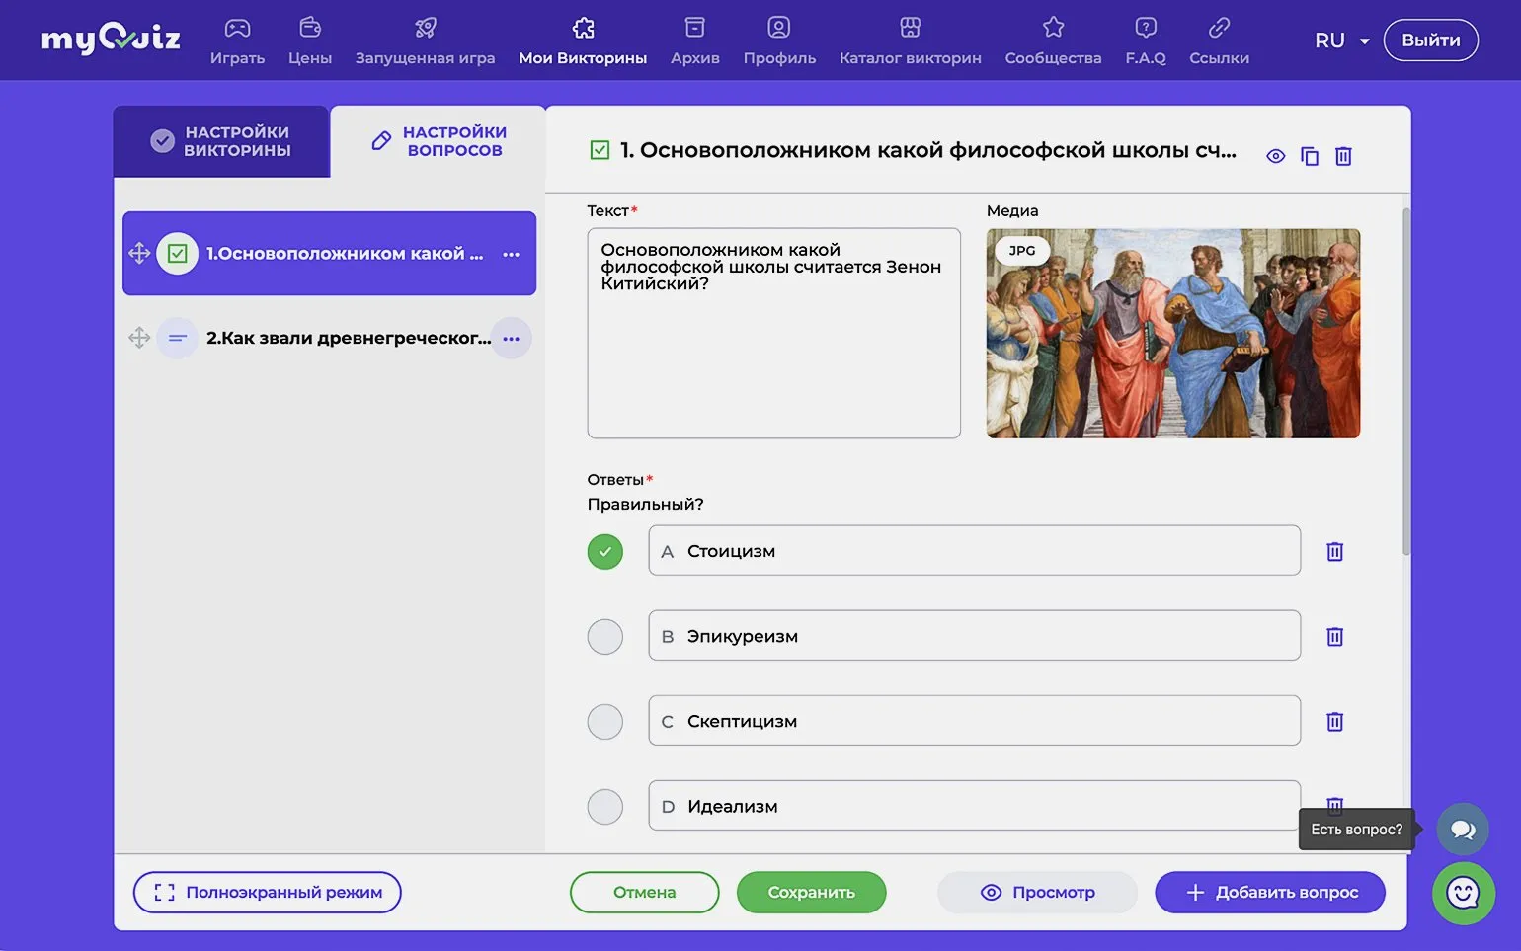Viewport: 1521px width, 951px height.
Task: Switch to Настройки викторины tab
Action: click(221, 141)
